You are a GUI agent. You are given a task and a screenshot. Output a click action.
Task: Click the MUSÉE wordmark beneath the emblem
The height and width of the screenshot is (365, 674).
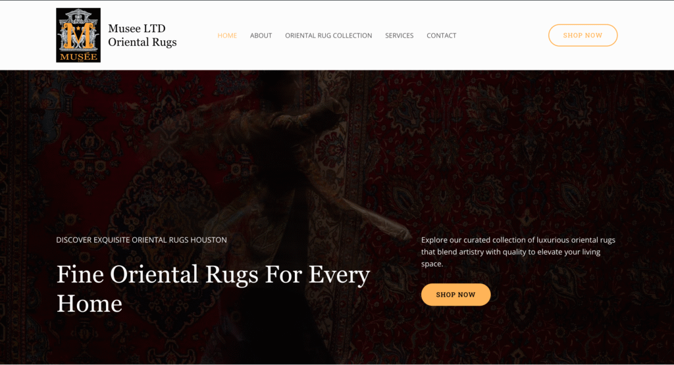coord(78,57)
